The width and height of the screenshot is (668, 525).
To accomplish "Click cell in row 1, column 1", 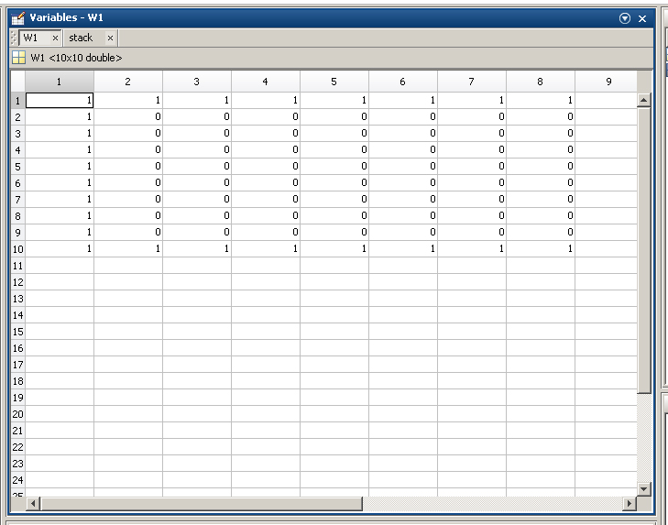I will 60,101.
